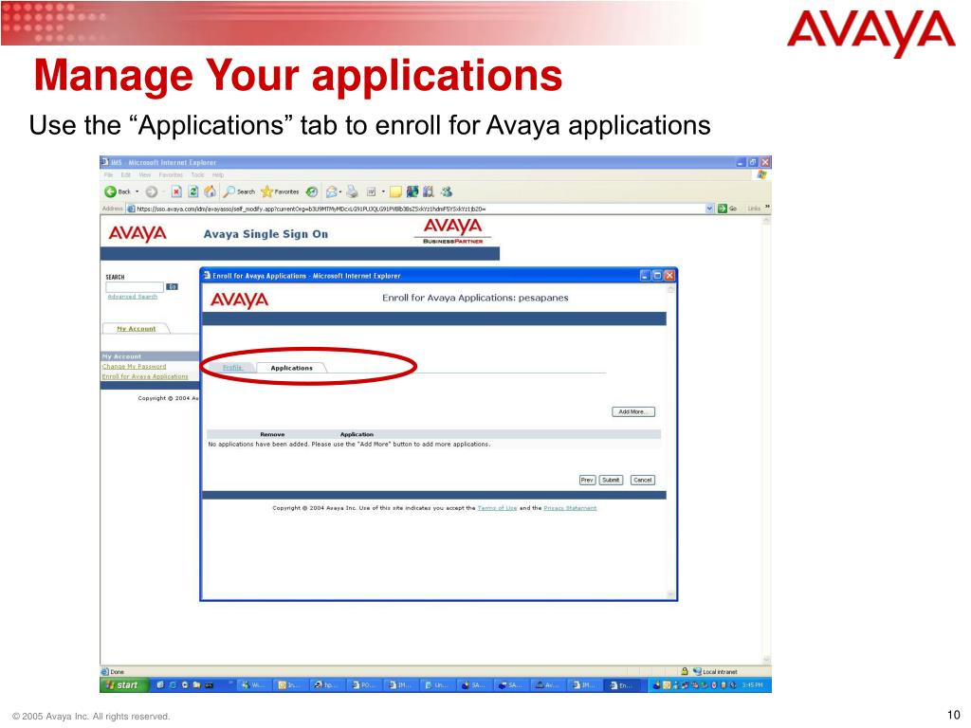Open the Tools menu in IE
Image resolution: width=971 pixels, height=728 pixels.
[197, 175]
